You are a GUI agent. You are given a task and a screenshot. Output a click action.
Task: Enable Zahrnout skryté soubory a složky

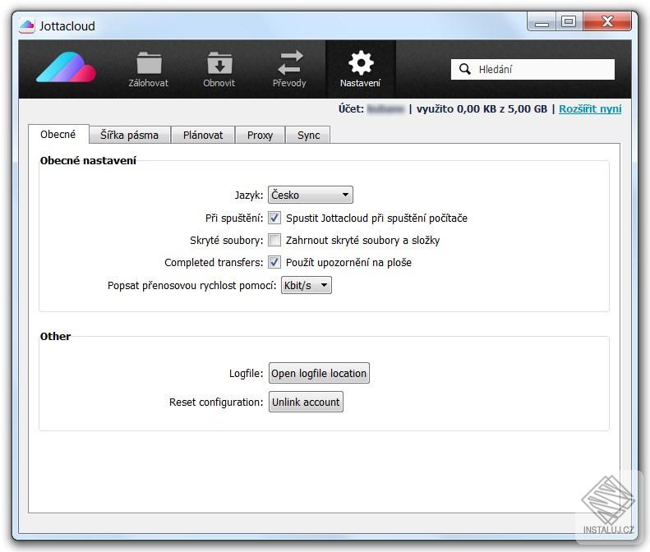click(x=274, y=240)
